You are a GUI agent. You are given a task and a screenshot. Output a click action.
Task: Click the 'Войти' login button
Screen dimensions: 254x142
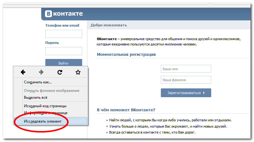[x=64, y=63]
